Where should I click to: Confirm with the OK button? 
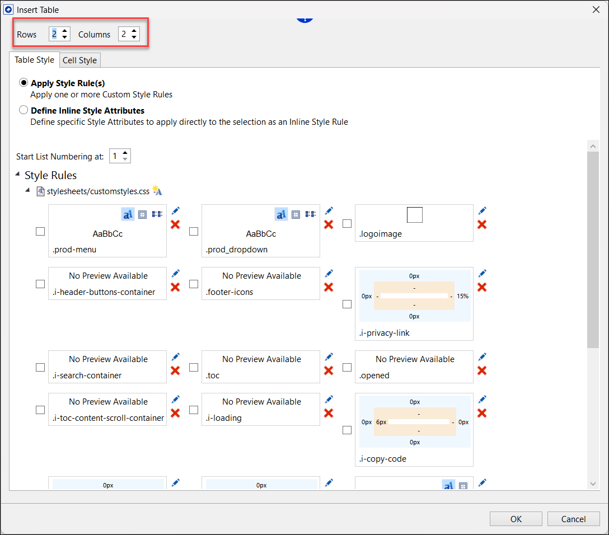pyautogui.click(x=516, y=519)
